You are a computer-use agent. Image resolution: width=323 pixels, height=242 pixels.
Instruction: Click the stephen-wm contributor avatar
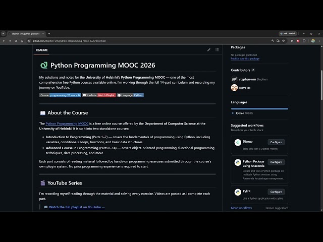coord(234,79)
